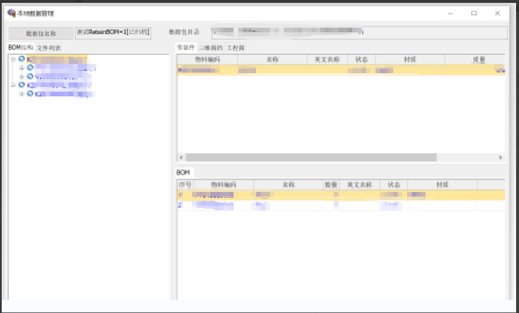
Task: Collapse the second root node in BOM tree
Action: pyautogui.click(x=13, y=85)
